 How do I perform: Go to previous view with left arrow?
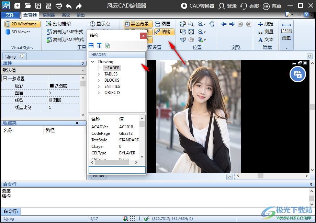pyautogui.click(x=224, y=24)
